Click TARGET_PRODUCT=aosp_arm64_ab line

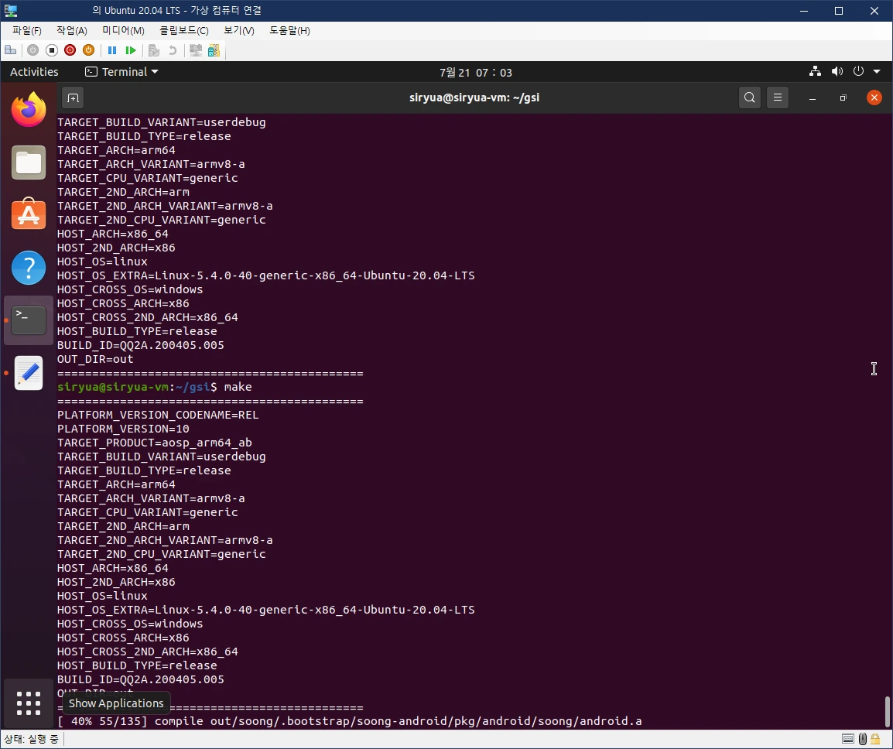(155, 443)
